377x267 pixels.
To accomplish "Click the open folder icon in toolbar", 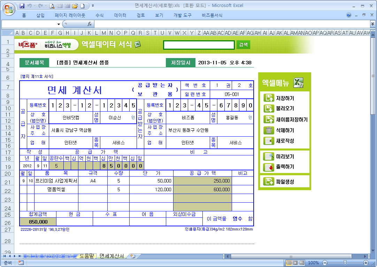I will (x=75, y=6).
